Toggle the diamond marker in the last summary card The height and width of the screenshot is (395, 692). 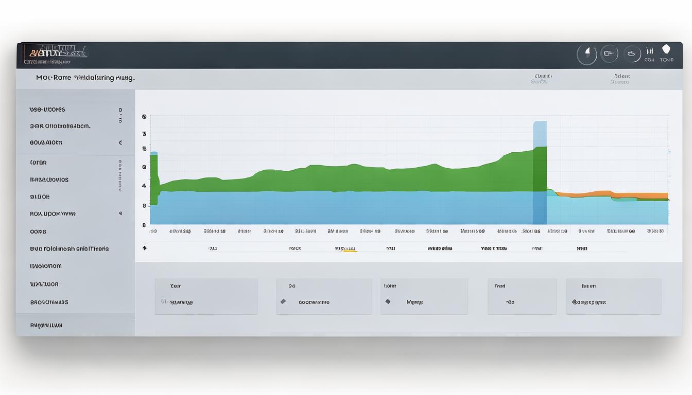(x=573, y=302)
